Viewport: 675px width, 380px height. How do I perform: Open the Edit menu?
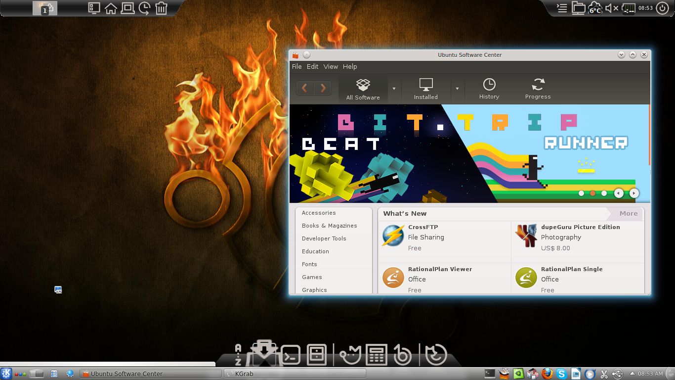click(312, 66)
